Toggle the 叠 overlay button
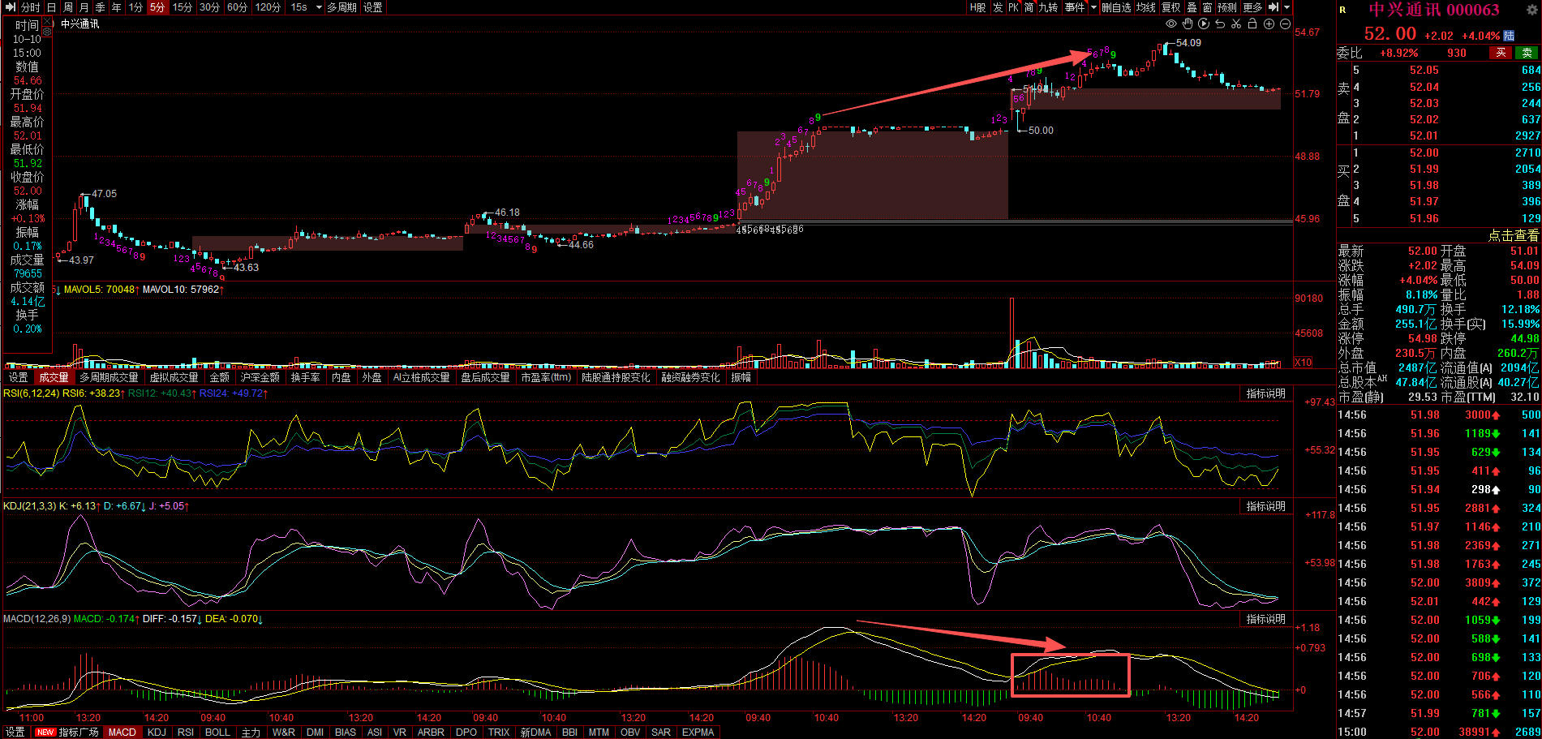Screen dimensions: 1542x739 click(x=1192, y=7)
